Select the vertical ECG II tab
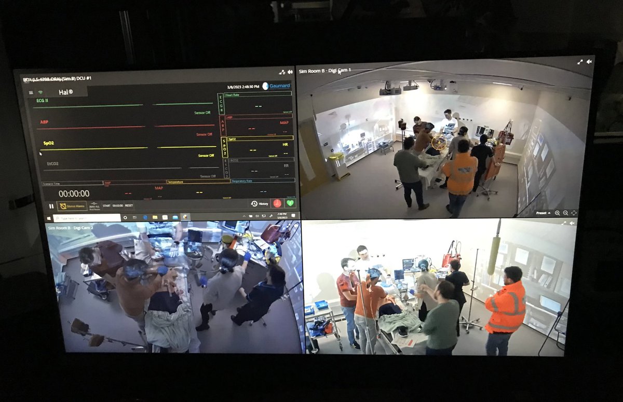The height and width of the screenshot is (402, 623). (x=220, y=104)
